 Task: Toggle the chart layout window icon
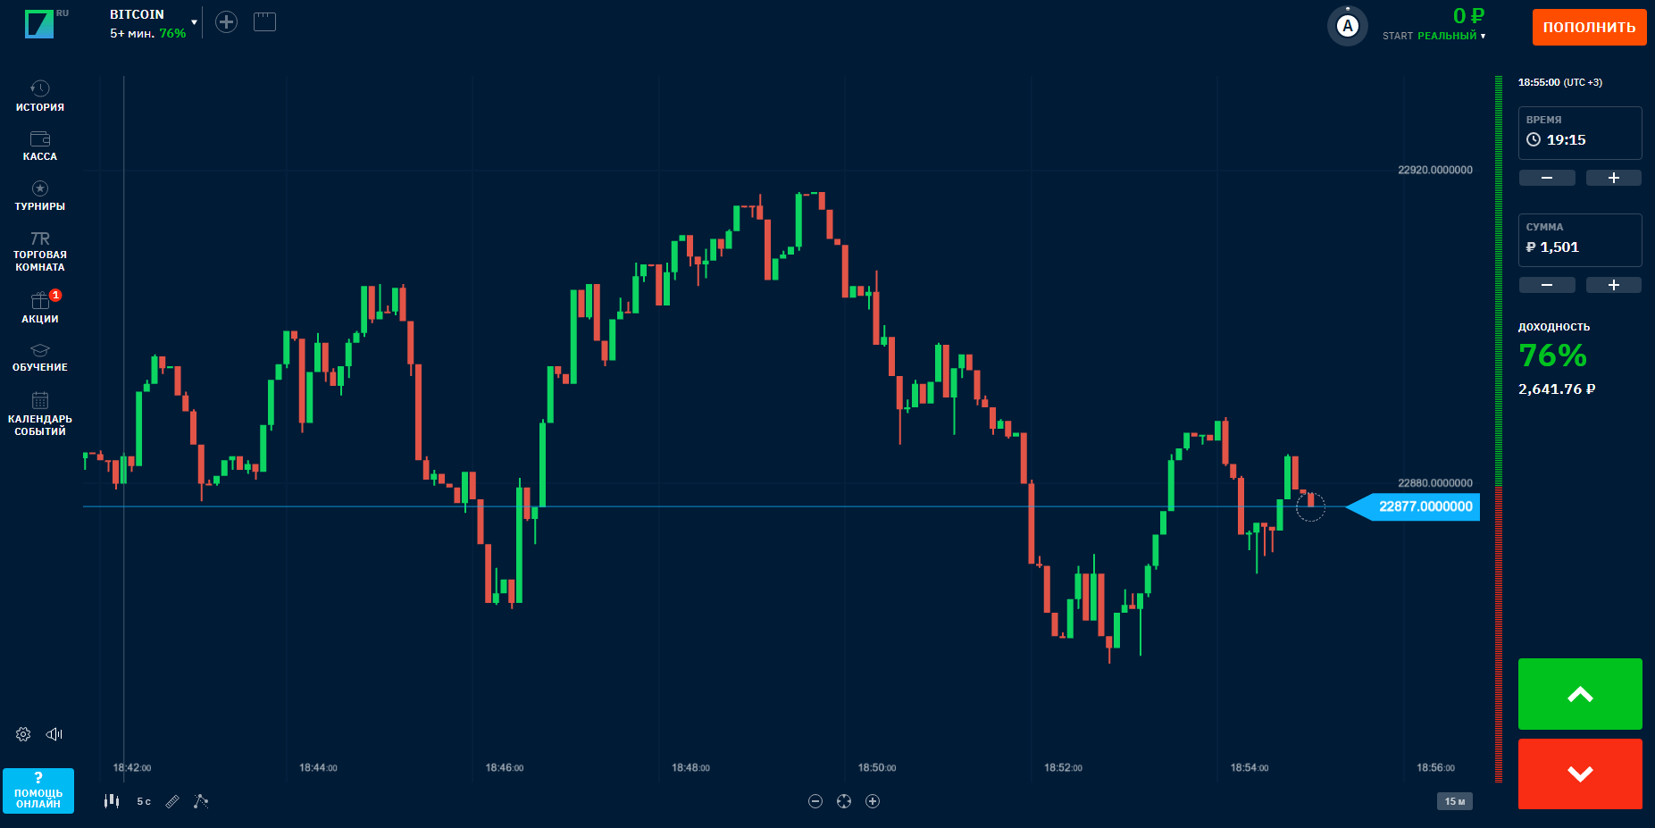click(x=264, y=22)
